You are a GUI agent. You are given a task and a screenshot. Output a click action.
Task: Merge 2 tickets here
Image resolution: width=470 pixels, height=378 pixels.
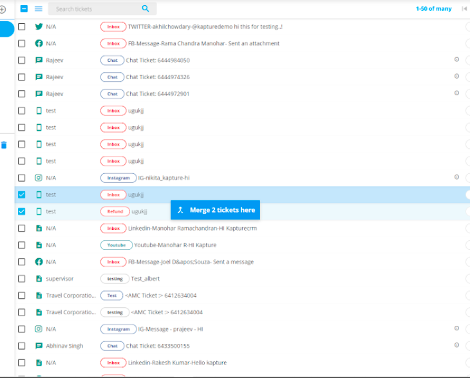[215, 210]
